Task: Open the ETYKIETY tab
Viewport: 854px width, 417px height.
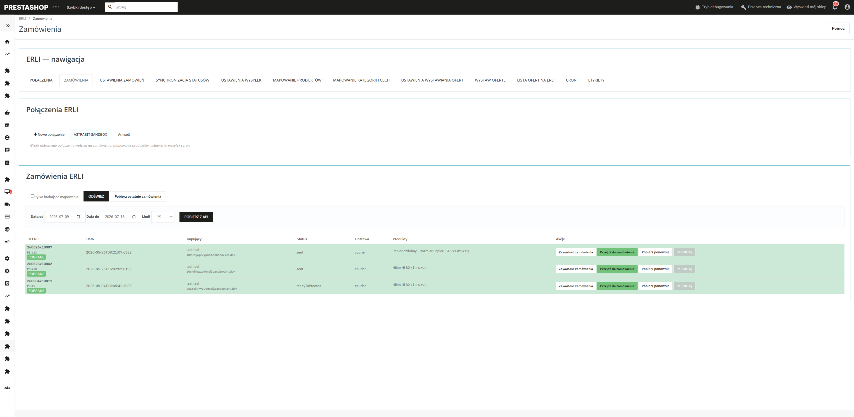Action: 596,80
